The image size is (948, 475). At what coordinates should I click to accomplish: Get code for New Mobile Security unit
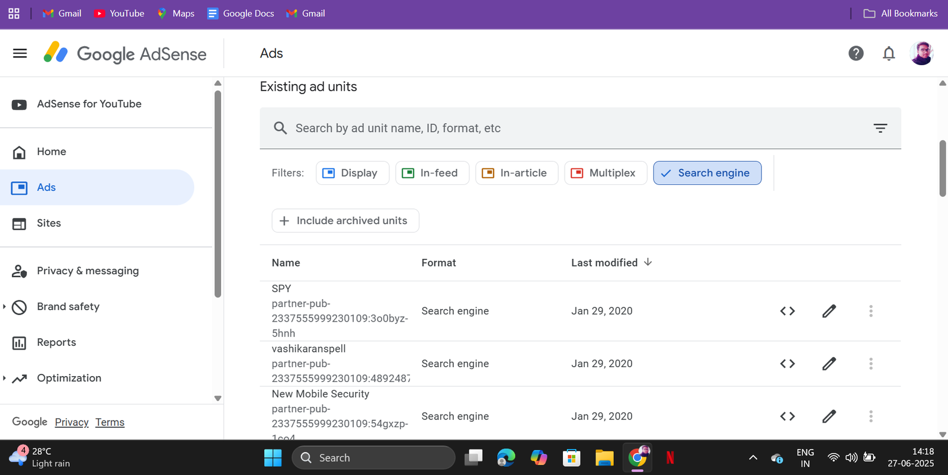787,416
